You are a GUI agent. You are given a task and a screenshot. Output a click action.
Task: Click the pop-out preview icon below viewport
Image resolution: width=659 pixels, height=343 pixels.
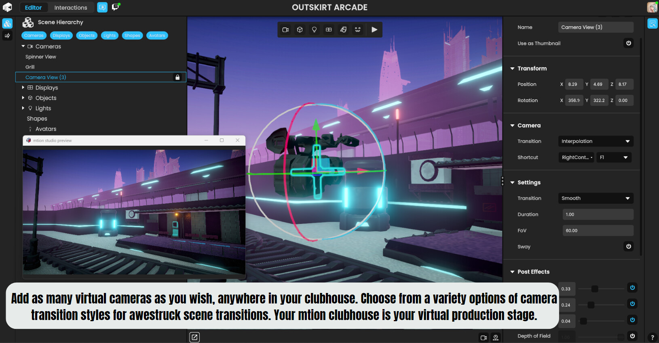tap(194, 337)
